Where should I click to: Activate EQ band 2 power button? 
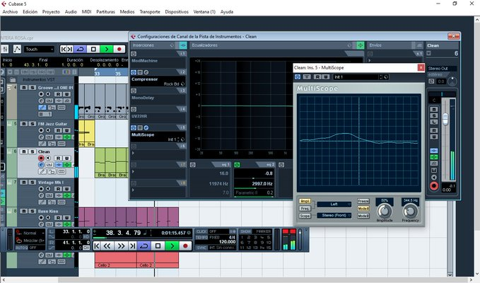coord(237,165)
